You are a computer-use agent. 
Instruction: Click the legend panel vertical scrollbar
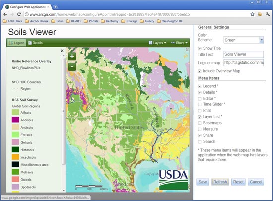click(64, 111)
